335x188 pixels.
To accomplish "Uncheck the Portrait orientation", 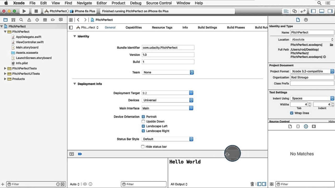I will click(143, 117).
